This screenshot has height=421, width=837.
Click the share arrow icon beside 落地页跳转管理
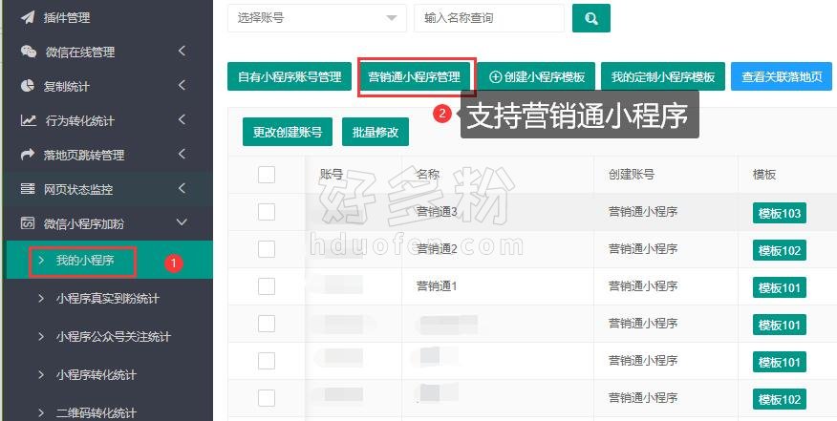tap(28, 155)
